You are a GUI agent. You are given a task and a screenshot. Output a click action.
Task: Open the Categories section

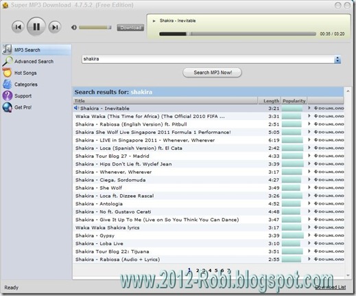(x=26, y=84)
